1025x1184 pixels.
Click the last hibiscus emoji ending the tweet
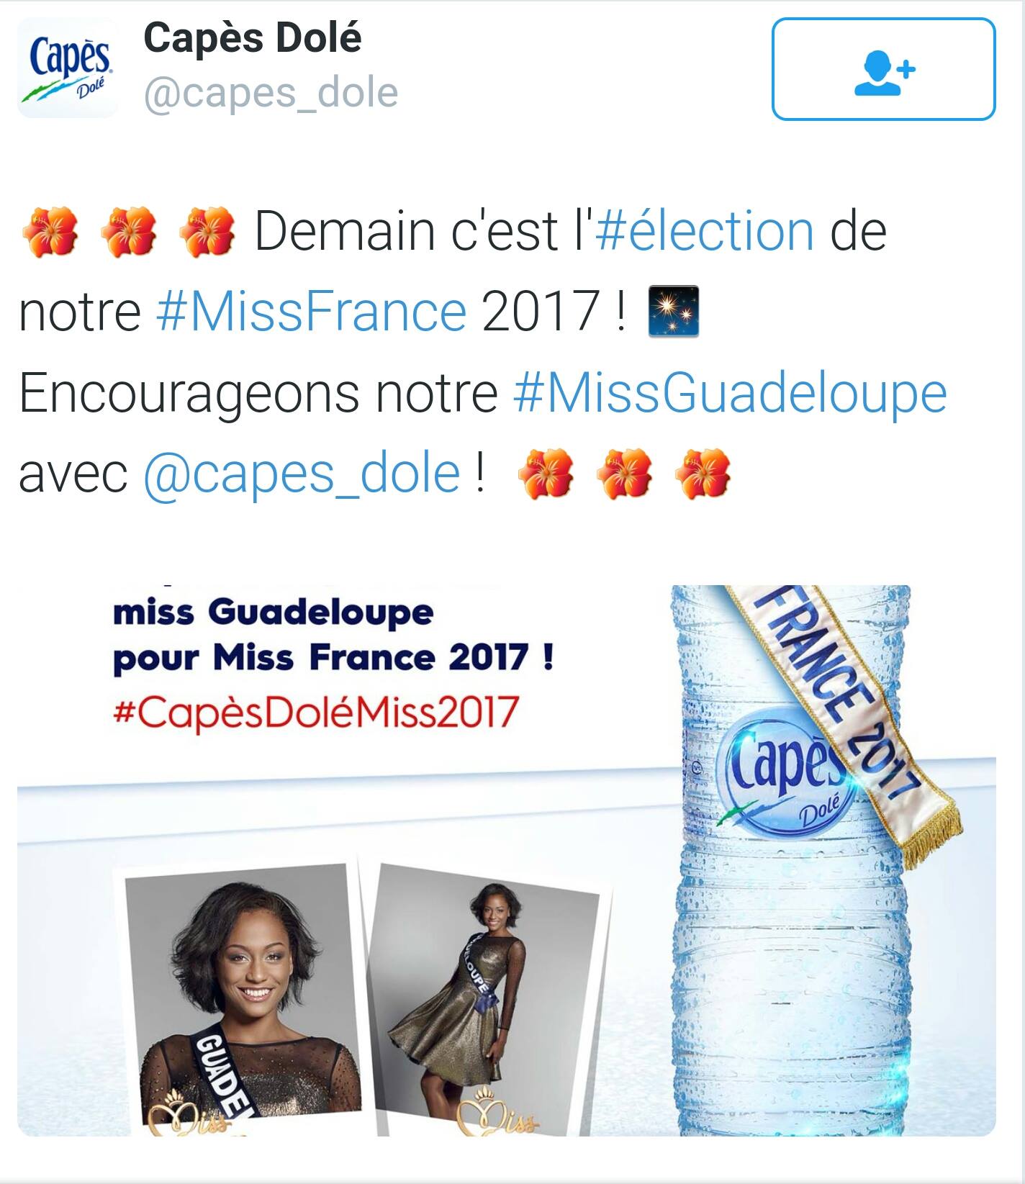pyautogui.click(x=703, y=474)
